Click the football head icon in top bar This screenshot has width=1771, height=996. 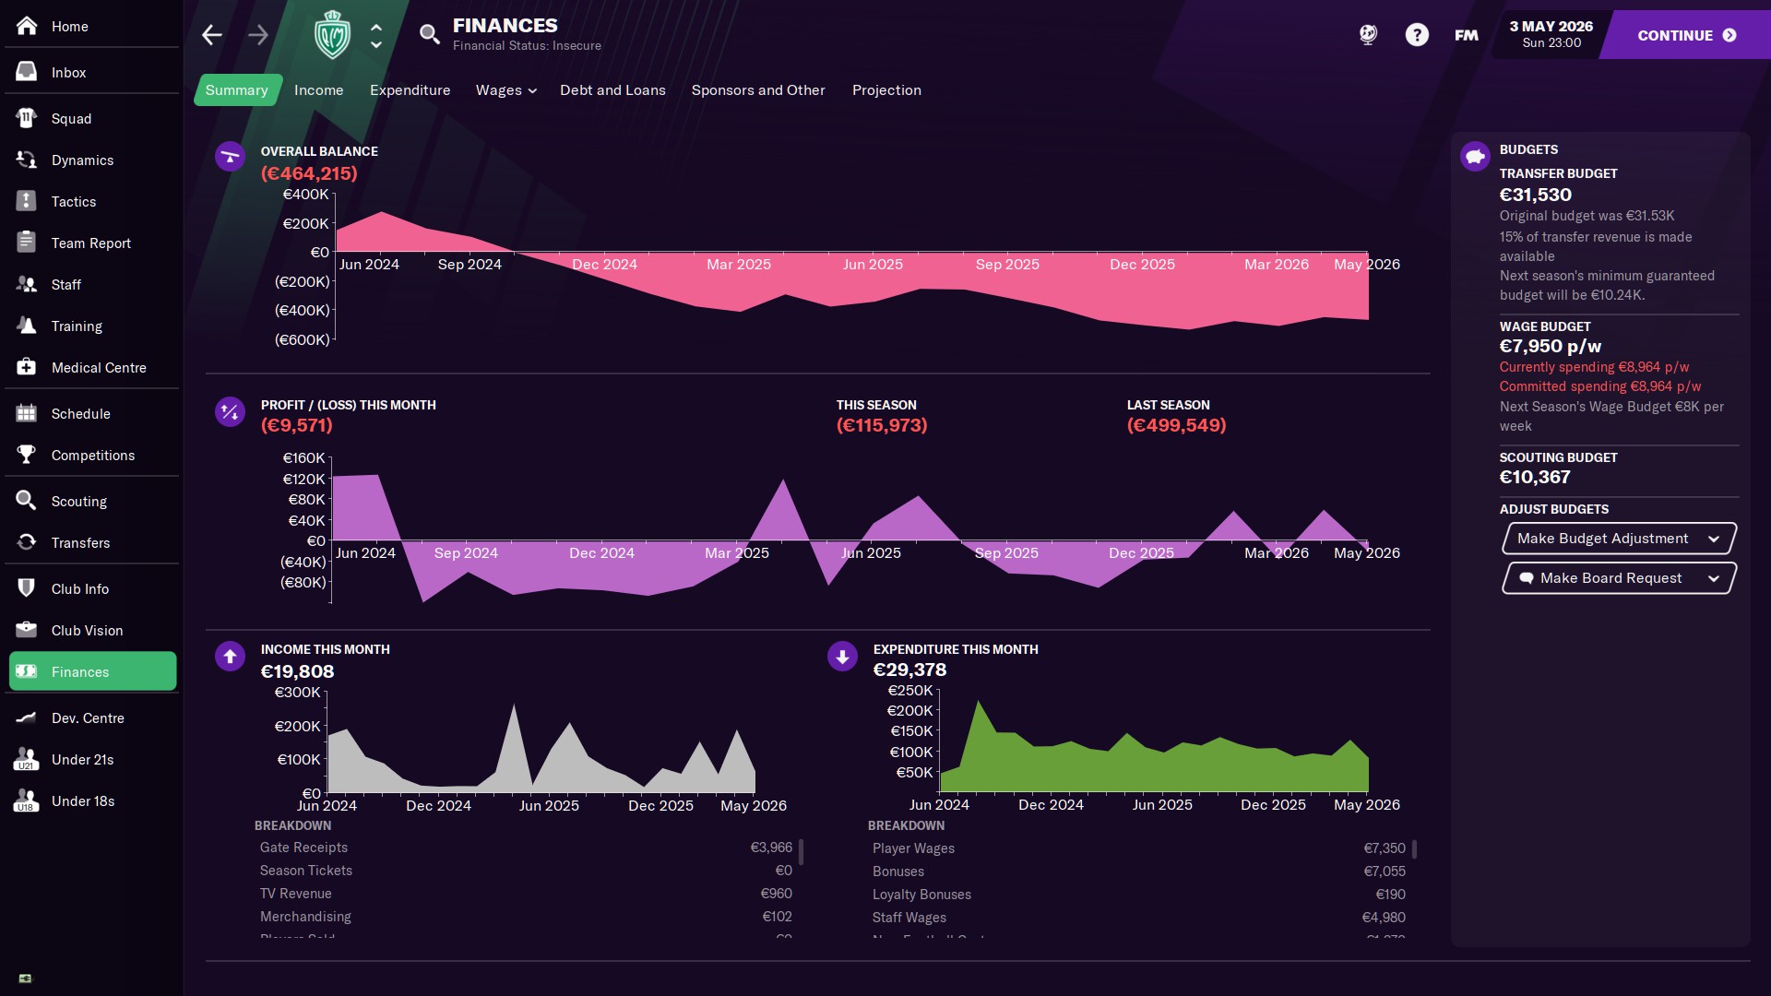[x=1368, y=35]
